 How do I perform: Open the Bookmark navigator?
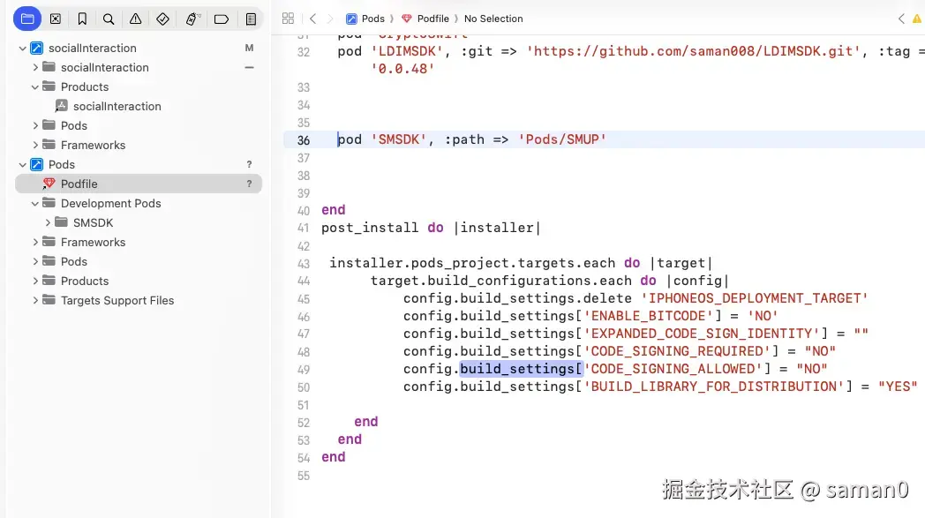point(82,19)
